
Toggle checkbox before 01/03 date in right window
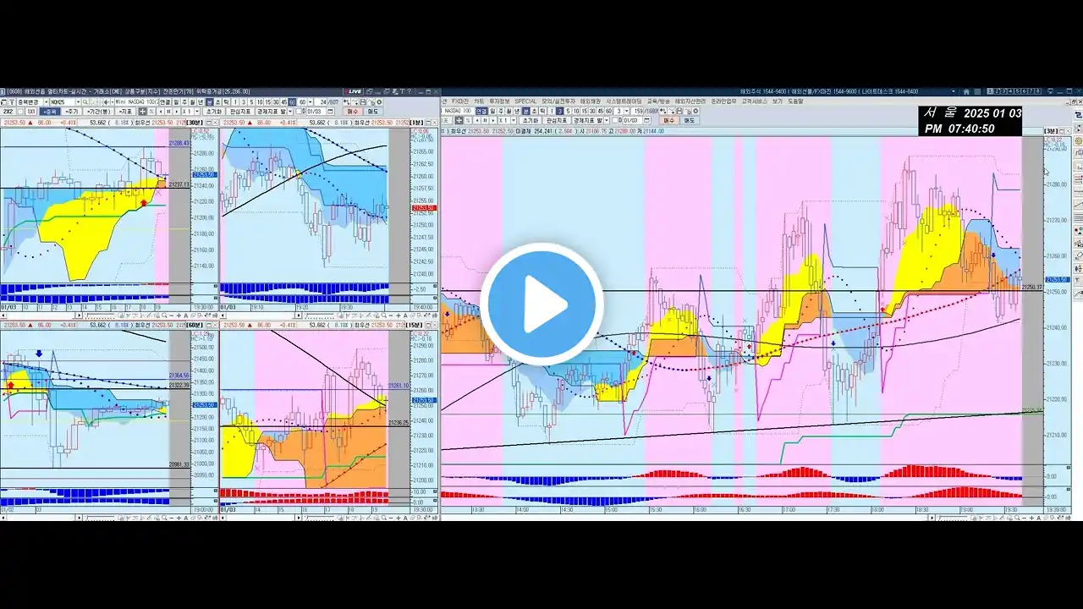click(x=615, y=121)
